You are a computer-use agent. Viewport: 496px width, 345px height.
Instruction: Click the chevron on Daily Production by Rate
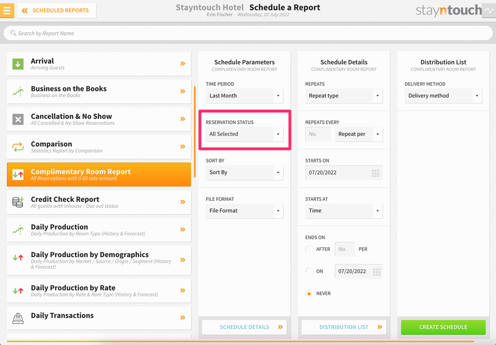tap(183, 290)
